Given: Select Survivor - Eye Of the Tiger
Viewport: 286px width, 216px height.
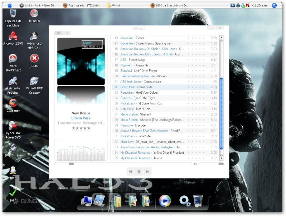Looking at the screenshot, I should pyautogui.click(x=165, y=98).
